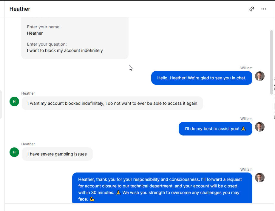
Task: Click Heather's green H avatar near gambling message
Action: [14, 152]
